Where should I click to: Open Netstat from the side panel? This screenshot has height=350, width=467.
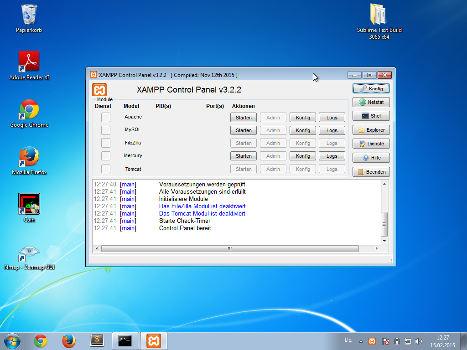pos(371,102)
